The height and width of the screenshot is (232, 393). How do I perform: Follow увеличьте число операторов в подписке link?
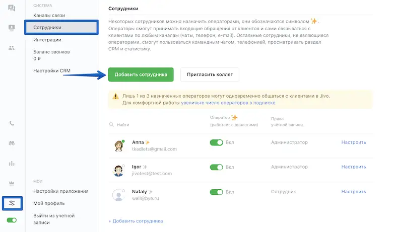(228, 103)
